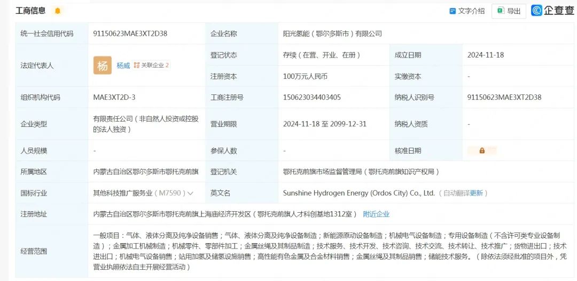Screen dimensions: 577x281
Task: Click the 统一社会信用代码 label cell
Action: pos(52,34)
